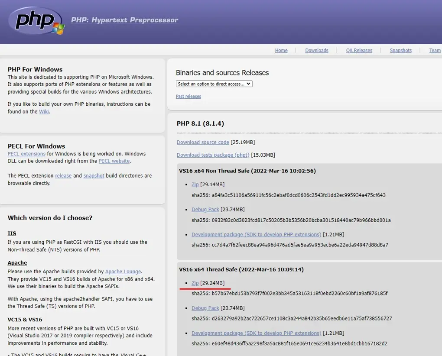Open the Past releases link

click(188, 96)
